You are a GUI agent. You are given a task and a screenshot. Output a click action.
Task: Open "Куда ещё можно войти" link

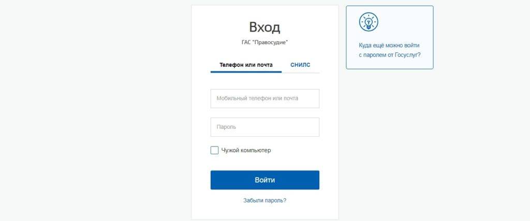(389, 45)
